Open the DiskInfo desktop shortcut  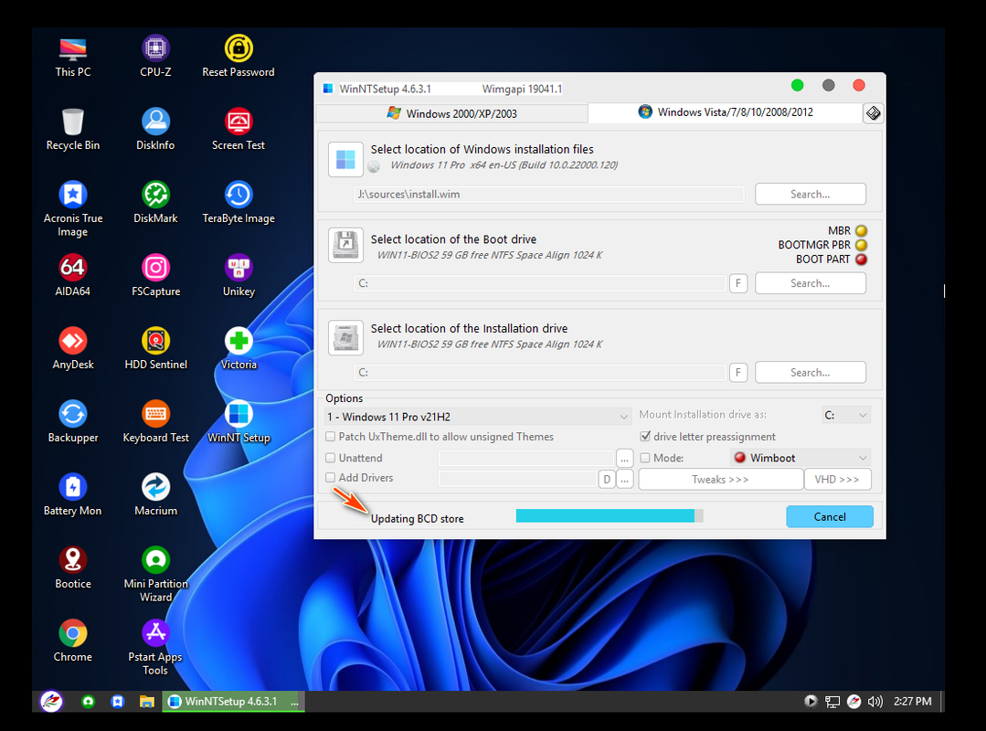[x=155, y=130]
